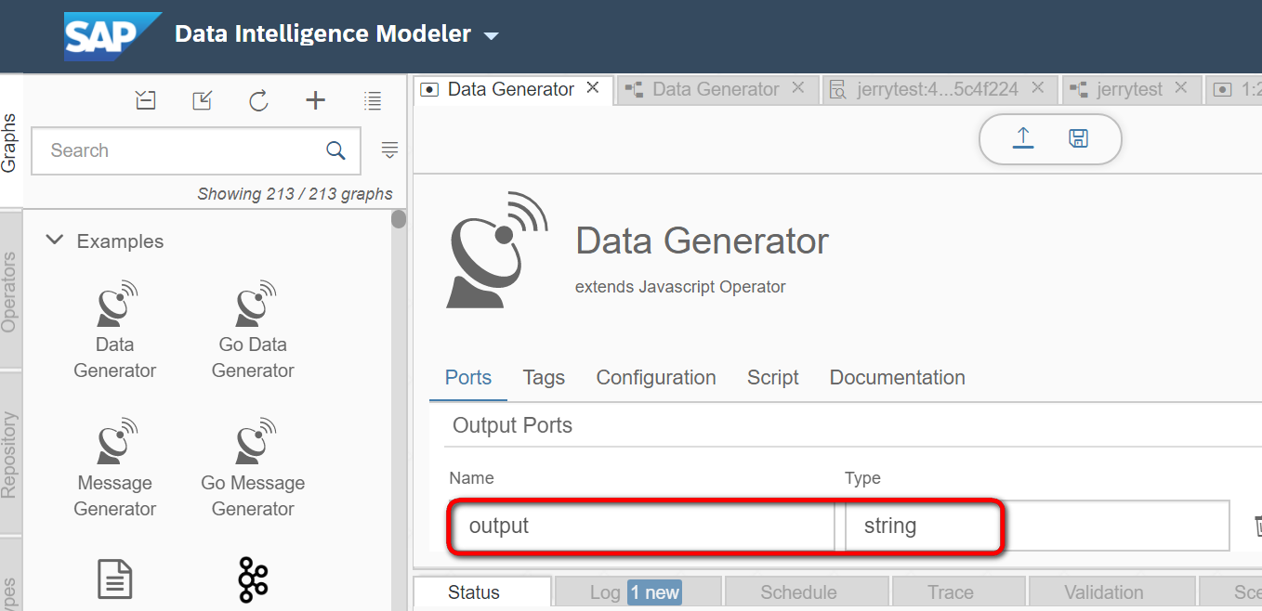Open the Ports tab
The height and width of the screenshot is (611, 1262).
point(468,378)
